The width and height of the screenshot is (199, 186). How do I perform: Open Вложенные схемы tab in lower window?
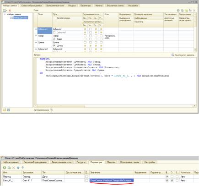[129, 162]
